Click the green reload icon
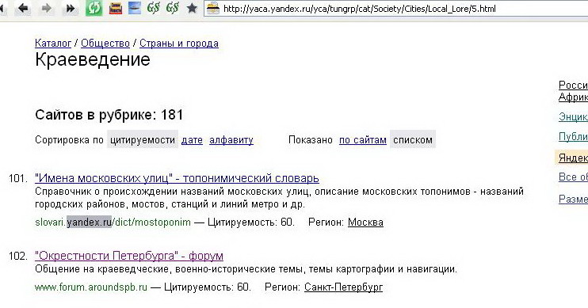 pyautogui.click(x=94, y=8)
